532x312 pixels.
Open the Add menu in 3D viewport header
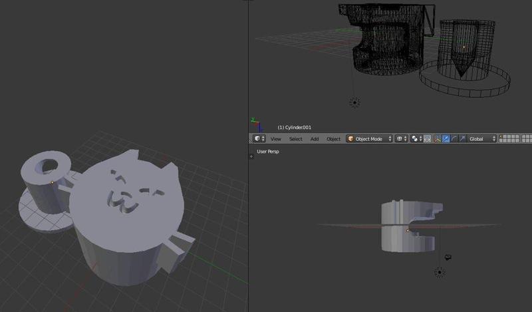tap(315, 139)
